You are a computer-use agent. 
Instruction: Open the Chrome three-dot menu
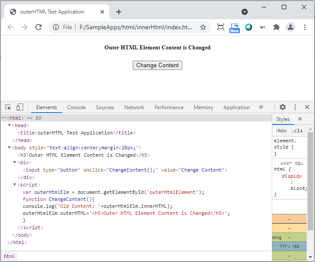tap(305, 27)
